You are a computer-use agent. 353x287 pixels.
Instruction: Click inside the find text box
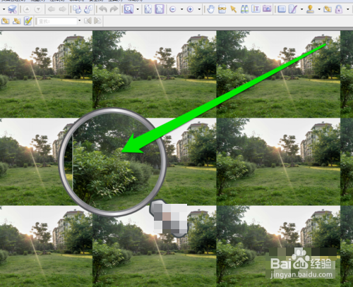pyautogui.click(x=57, y=21)
